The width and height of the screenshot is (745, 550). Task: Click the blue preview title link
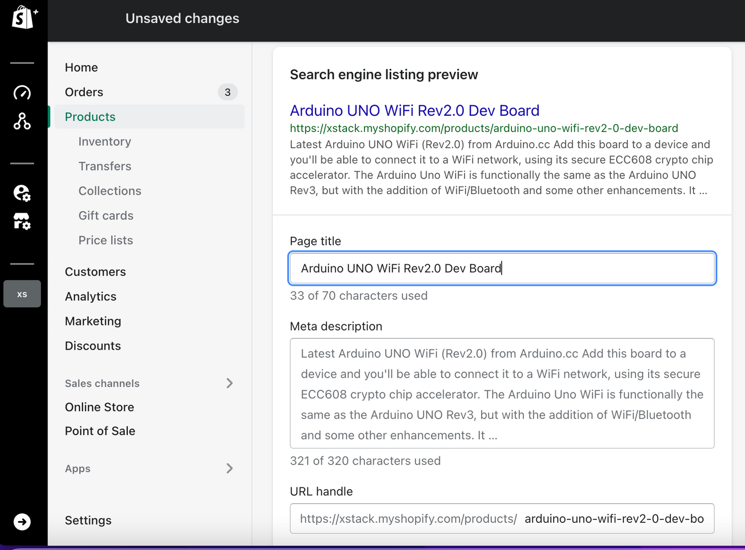click(415, 111)
